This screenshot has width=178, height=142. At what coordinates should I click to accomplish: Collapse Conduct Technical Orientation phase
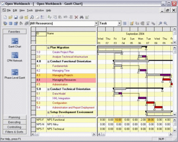(48, 89)
